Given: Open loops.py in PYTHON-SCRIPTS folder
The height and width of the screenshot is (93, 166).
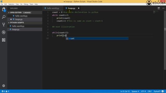Looking at the screenshot, I should point(25,29).
